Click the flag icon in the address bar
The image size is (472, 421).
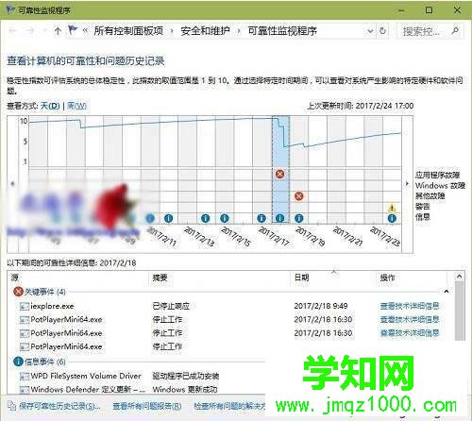click(x=73, y=30)
